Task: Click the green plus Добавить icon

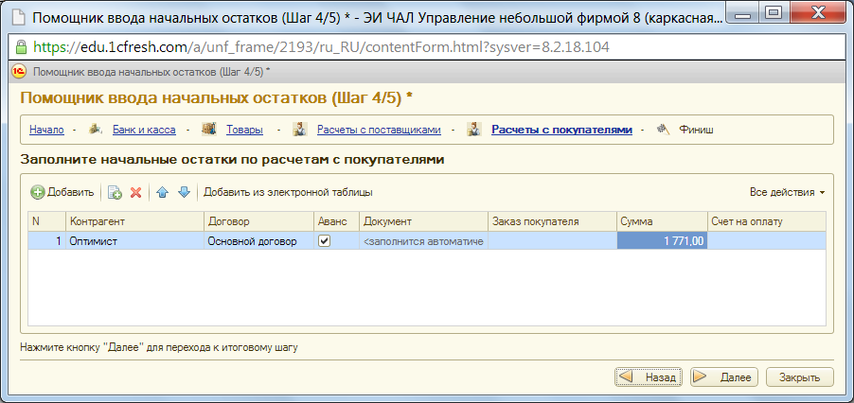Action: [x=38, y=192]
